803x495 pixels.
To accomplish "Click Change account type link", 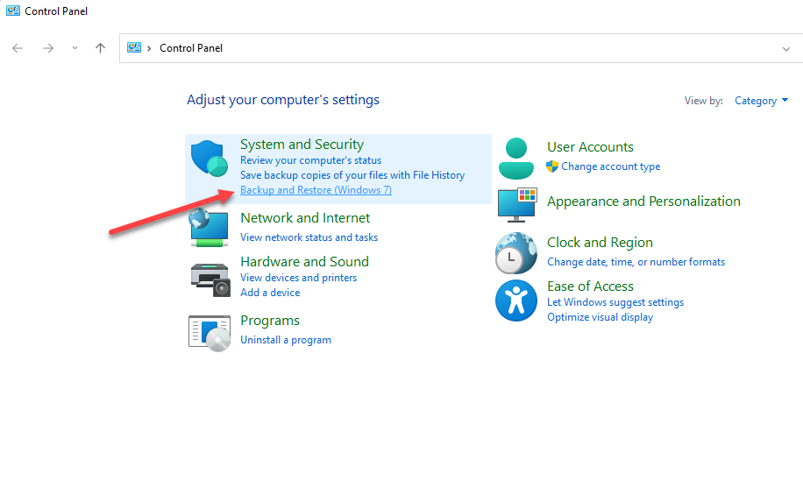I will pos(610,166).
